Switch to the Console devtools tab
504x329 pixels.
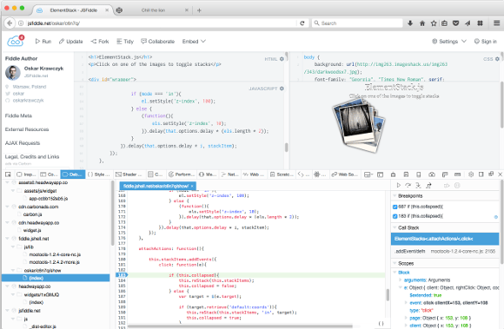coord(50,174)
